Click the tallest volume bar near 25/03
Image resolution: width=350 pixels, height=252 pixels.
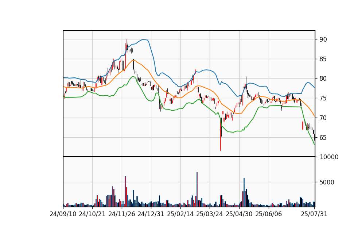click(x=197, y=190)
